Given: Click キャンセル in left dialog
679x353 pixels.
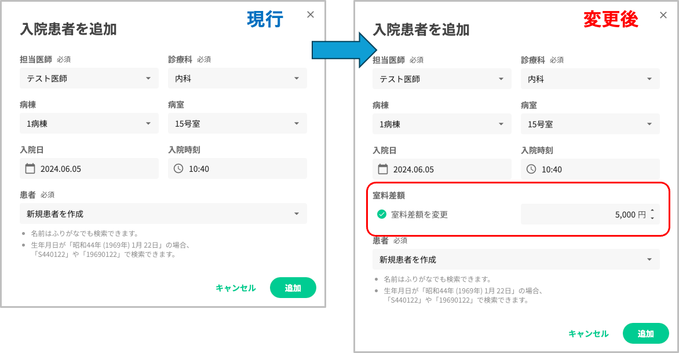Looking at the screenshot, I should pos(236,288).
